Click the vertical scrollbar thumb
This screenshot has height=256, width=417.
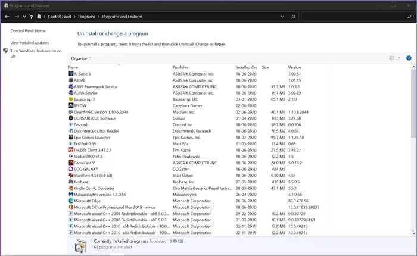tap(413, 104)
